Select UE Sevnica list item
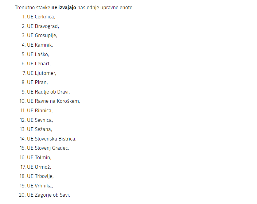The width and height of the screenshot is (257, 204). click(x=40, y=120)
